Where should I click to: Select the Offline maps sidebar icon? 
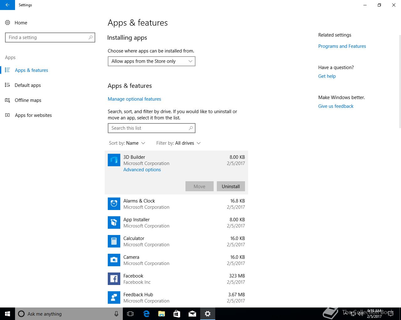tap(8, 100)
